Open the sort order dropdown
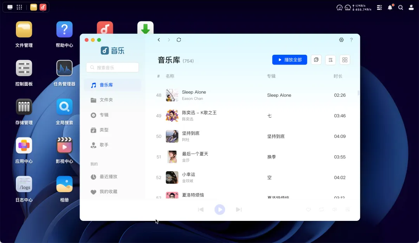Image resolution: width=419 pixels, height=243 pixels. [331, 60]
